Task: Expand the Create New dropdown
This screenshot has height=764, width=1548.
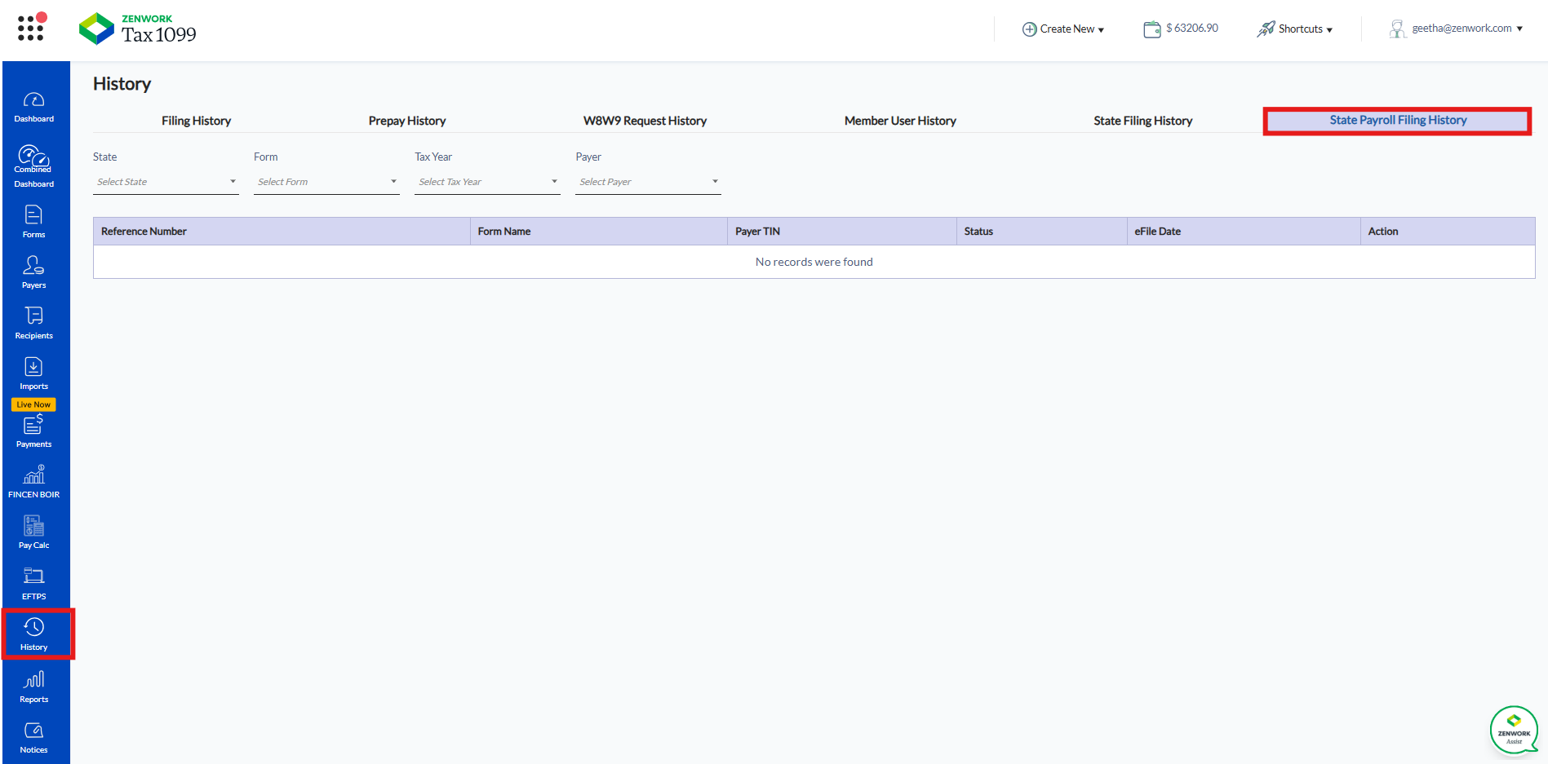Action: click(x=1063, y=29)
